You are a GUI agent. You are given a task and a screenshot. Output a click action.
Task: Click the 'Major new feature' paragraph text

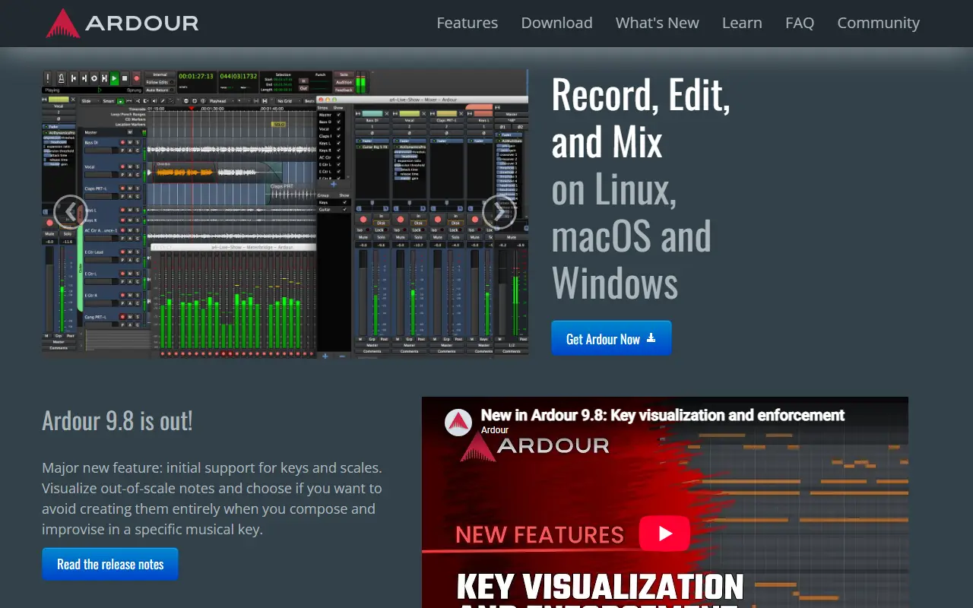[213, 499]
